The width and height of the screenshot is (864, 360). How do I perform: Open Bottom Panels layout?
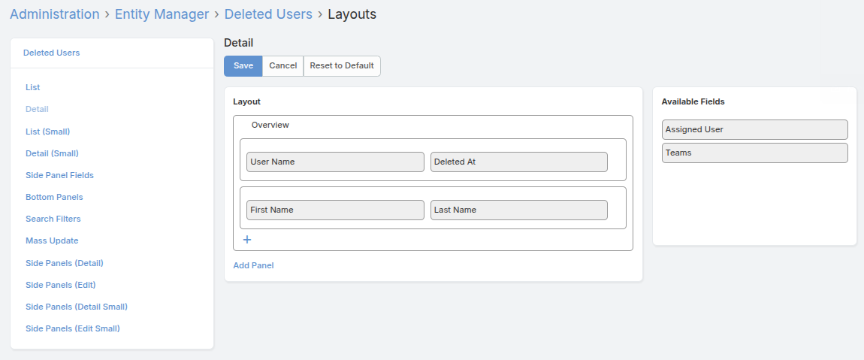[x=54, y=197]
